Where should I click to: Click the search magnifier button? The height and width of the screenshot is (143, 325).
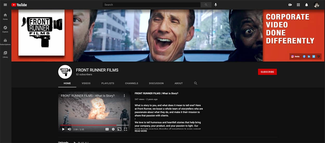[206, 5]
